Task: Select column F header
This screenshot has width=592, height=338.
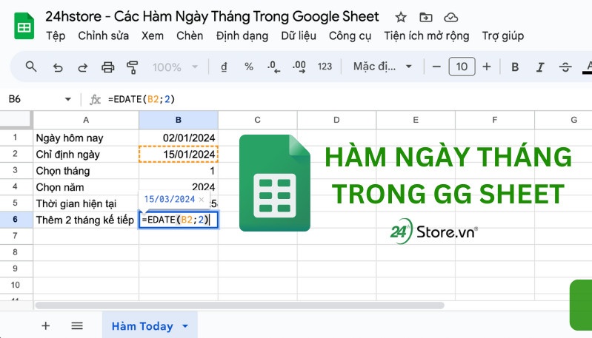Action: tap(495, 120)
